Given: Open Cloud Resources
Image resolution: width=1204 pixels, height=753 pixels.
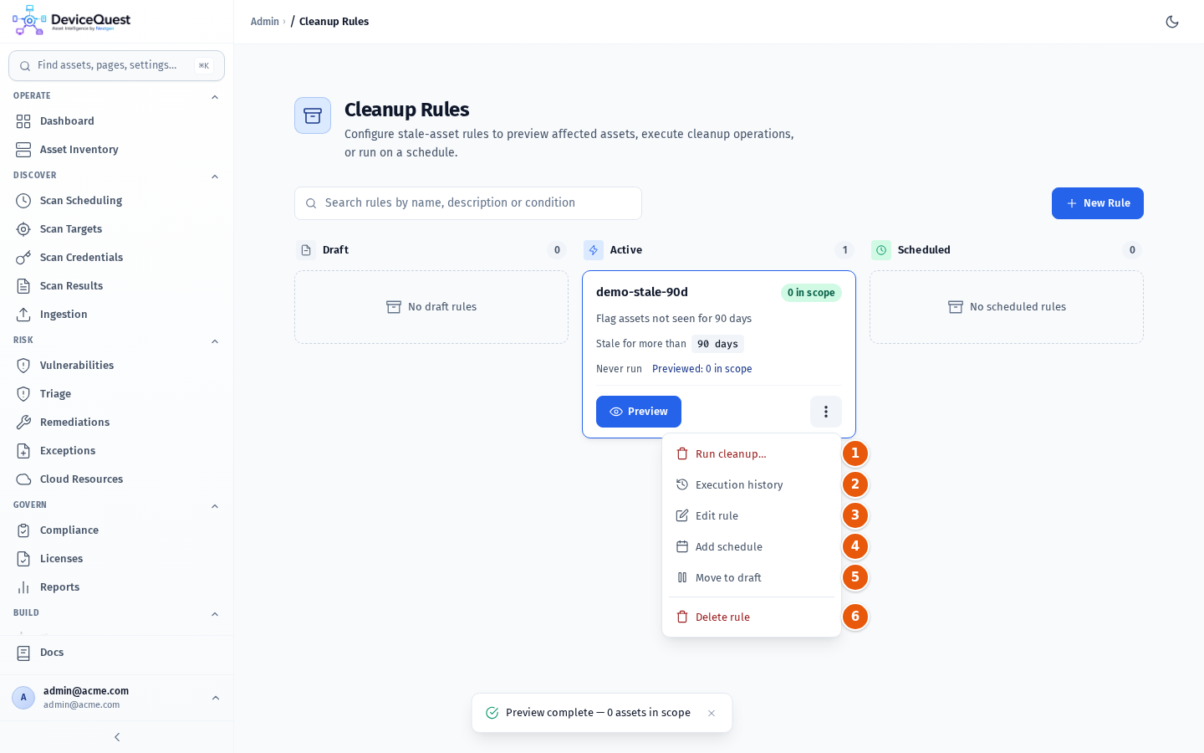Looking at the screenshot, I should pyautogui.click(x=116, y=479).
